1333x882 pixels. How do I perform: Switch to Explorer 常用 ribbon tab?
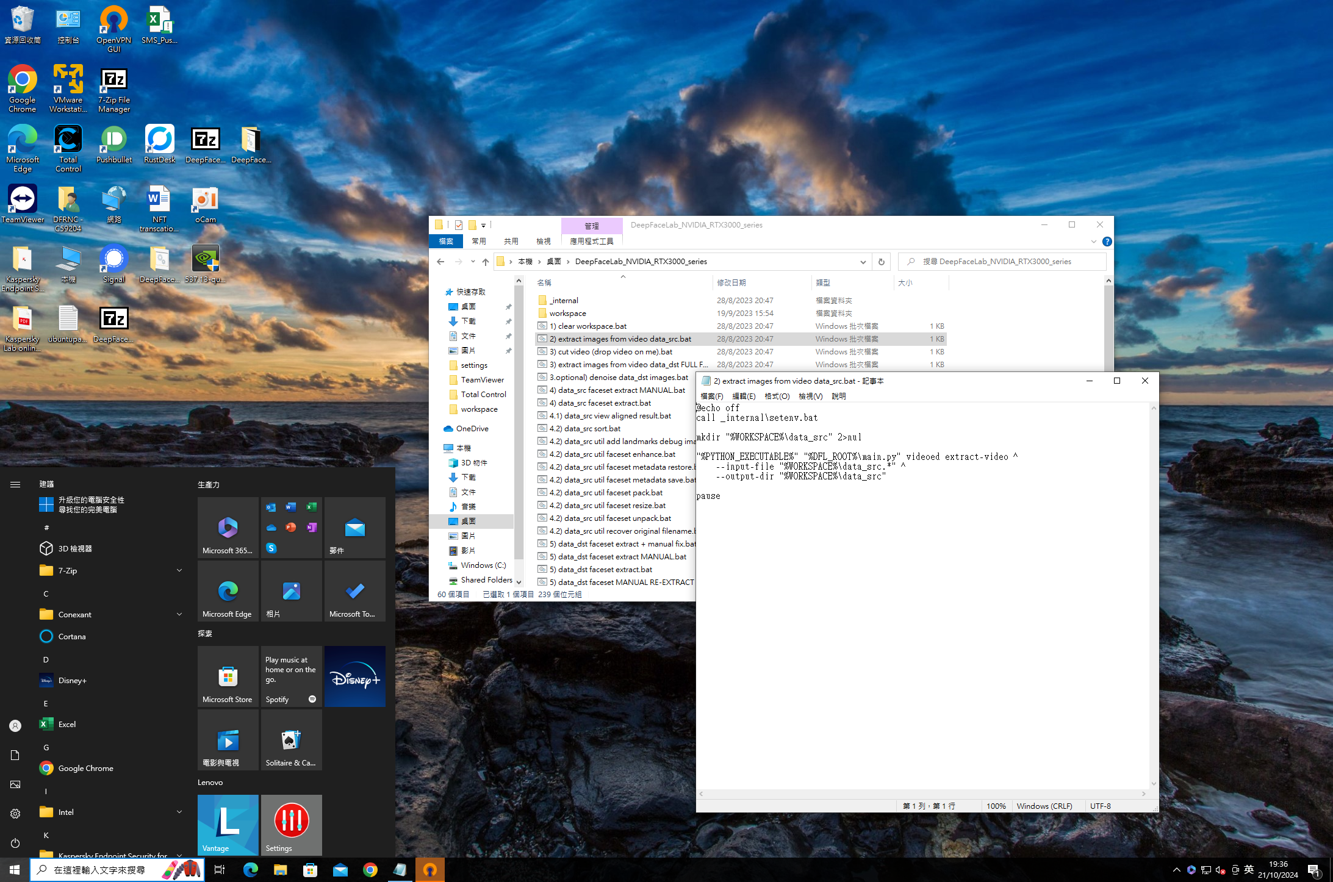coord(479,242)
